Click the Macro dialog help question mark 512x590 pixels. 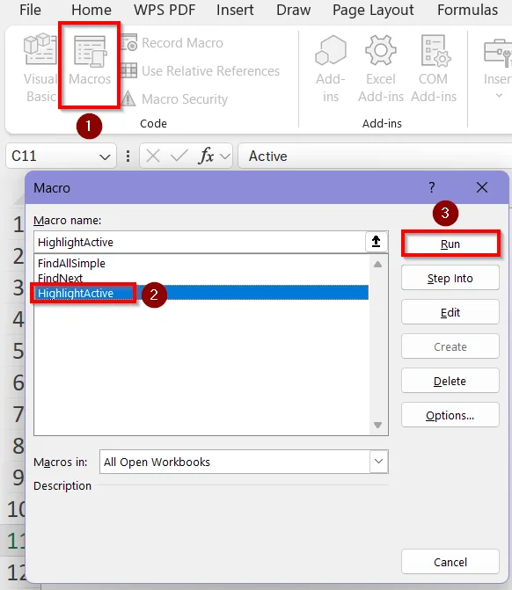click(432, 187)
